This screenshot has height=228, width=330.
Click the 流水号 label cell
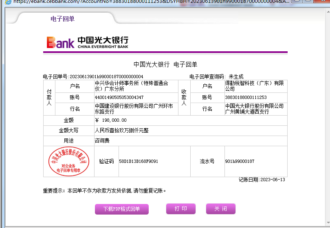(x=207, y=161)
